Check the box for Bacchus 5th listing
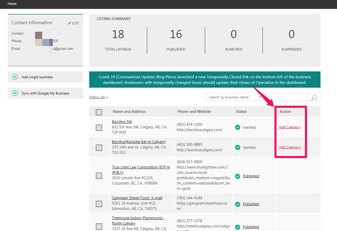The width and height of the screenshot is (337, 231). [99, 128]
